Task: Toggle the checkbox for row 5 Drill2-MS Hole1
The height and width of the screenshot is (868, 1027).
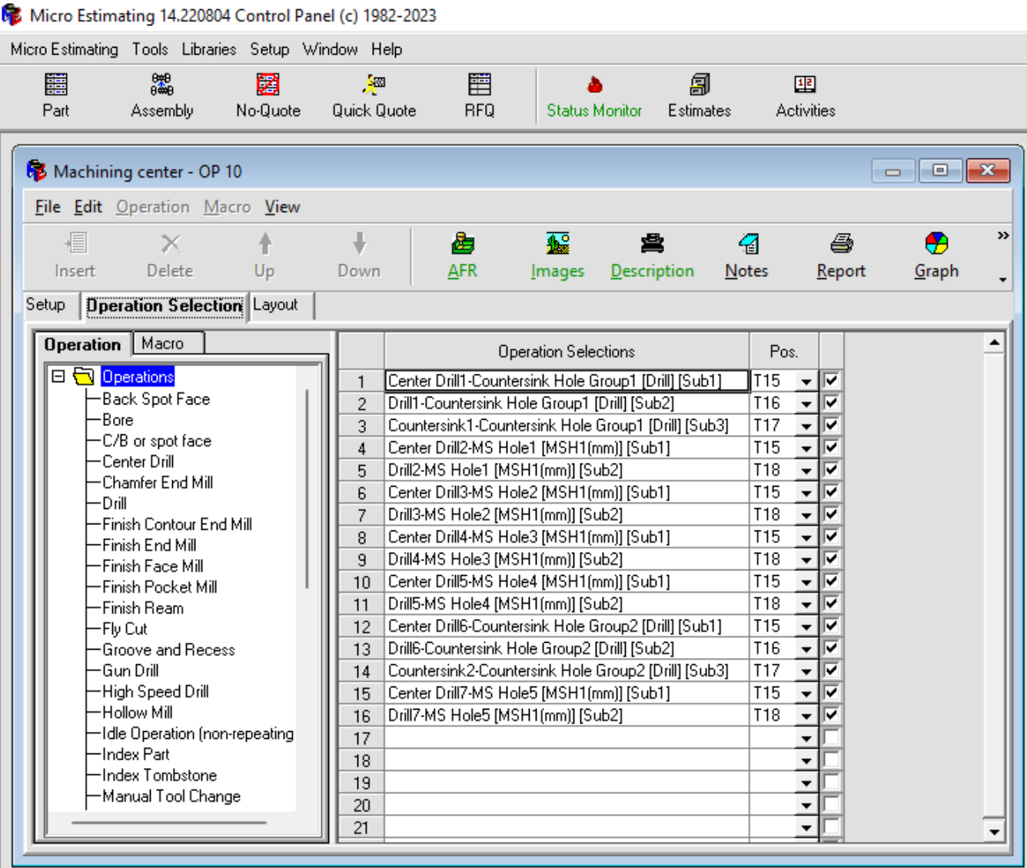Action: (831, 469)
